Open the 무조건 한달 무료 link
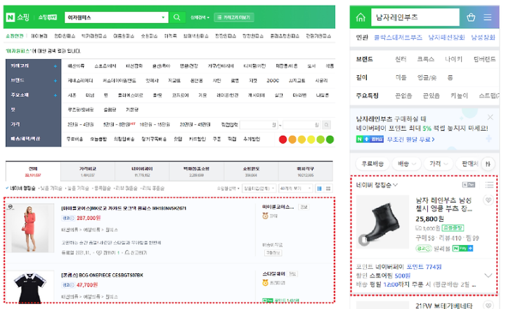 [411, 139]
